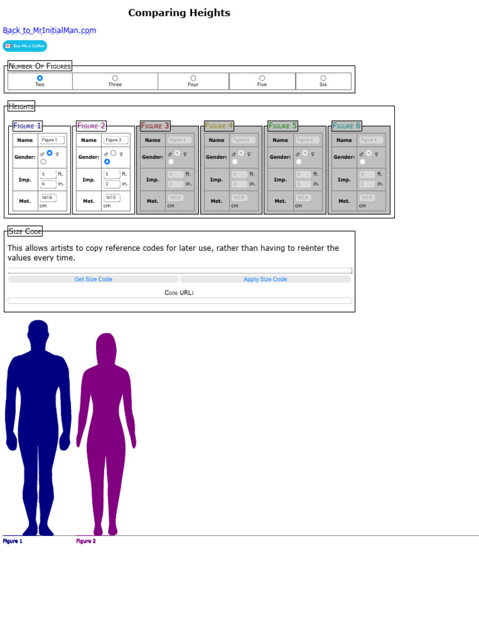The image size is (479, 639).
Task: Click the Figure 1 inches input
Action: [47, 184]
